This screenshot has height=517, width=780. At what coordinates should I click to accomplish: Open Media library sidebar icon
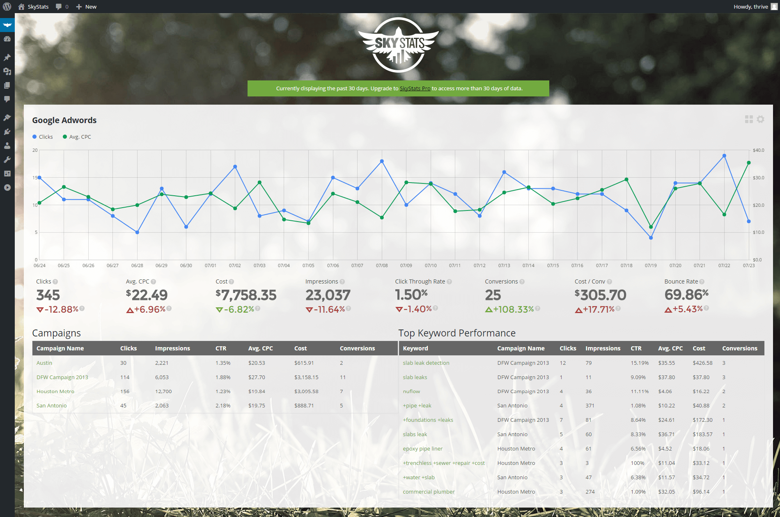point(7,71)
